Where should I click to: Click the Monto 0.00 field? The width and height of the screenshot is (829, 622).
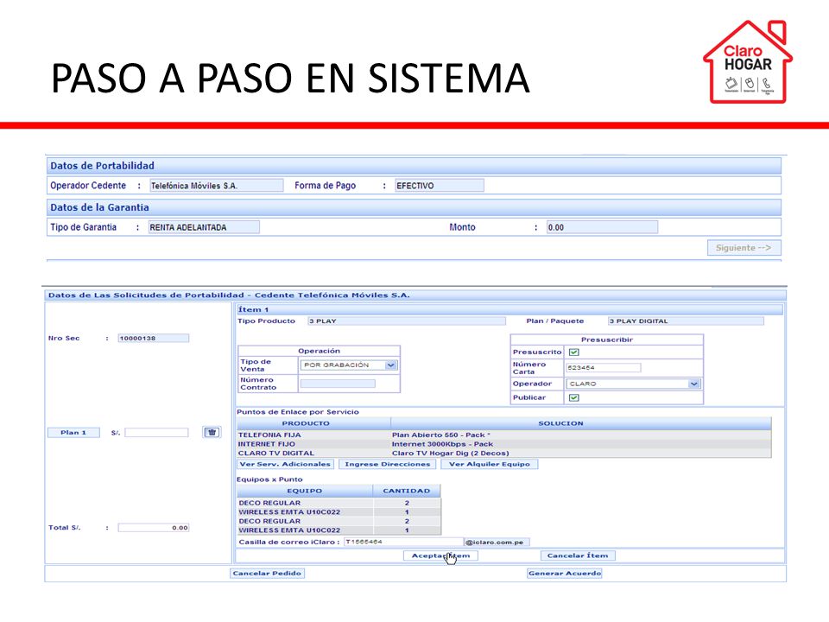[602, 227]
